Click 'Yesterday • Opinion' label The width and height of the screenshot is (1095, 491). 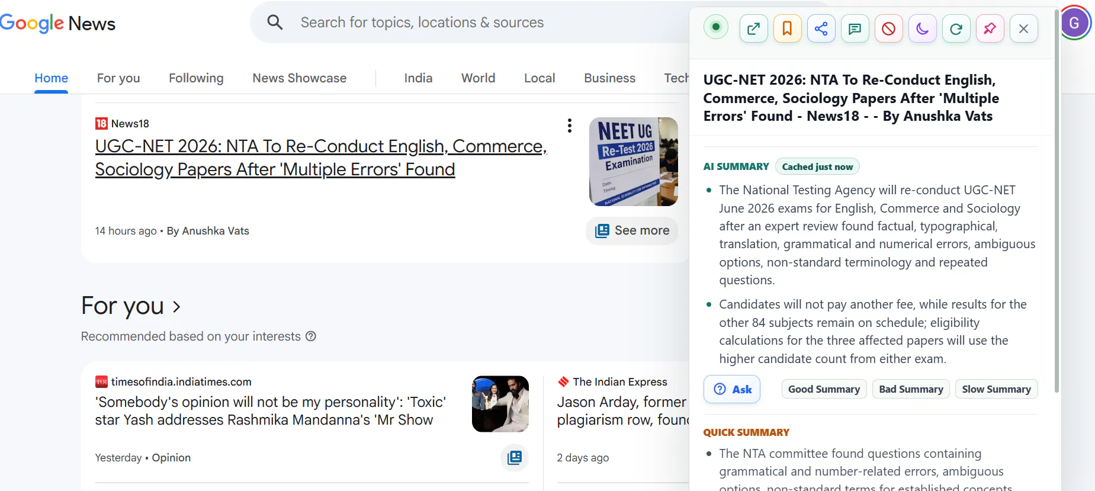pos(143,458)
